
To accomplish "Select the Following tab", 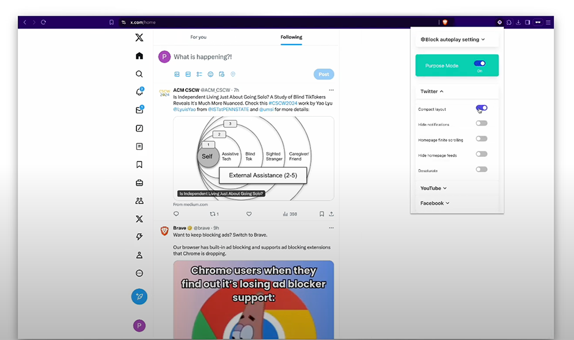I will click(291, 37).
